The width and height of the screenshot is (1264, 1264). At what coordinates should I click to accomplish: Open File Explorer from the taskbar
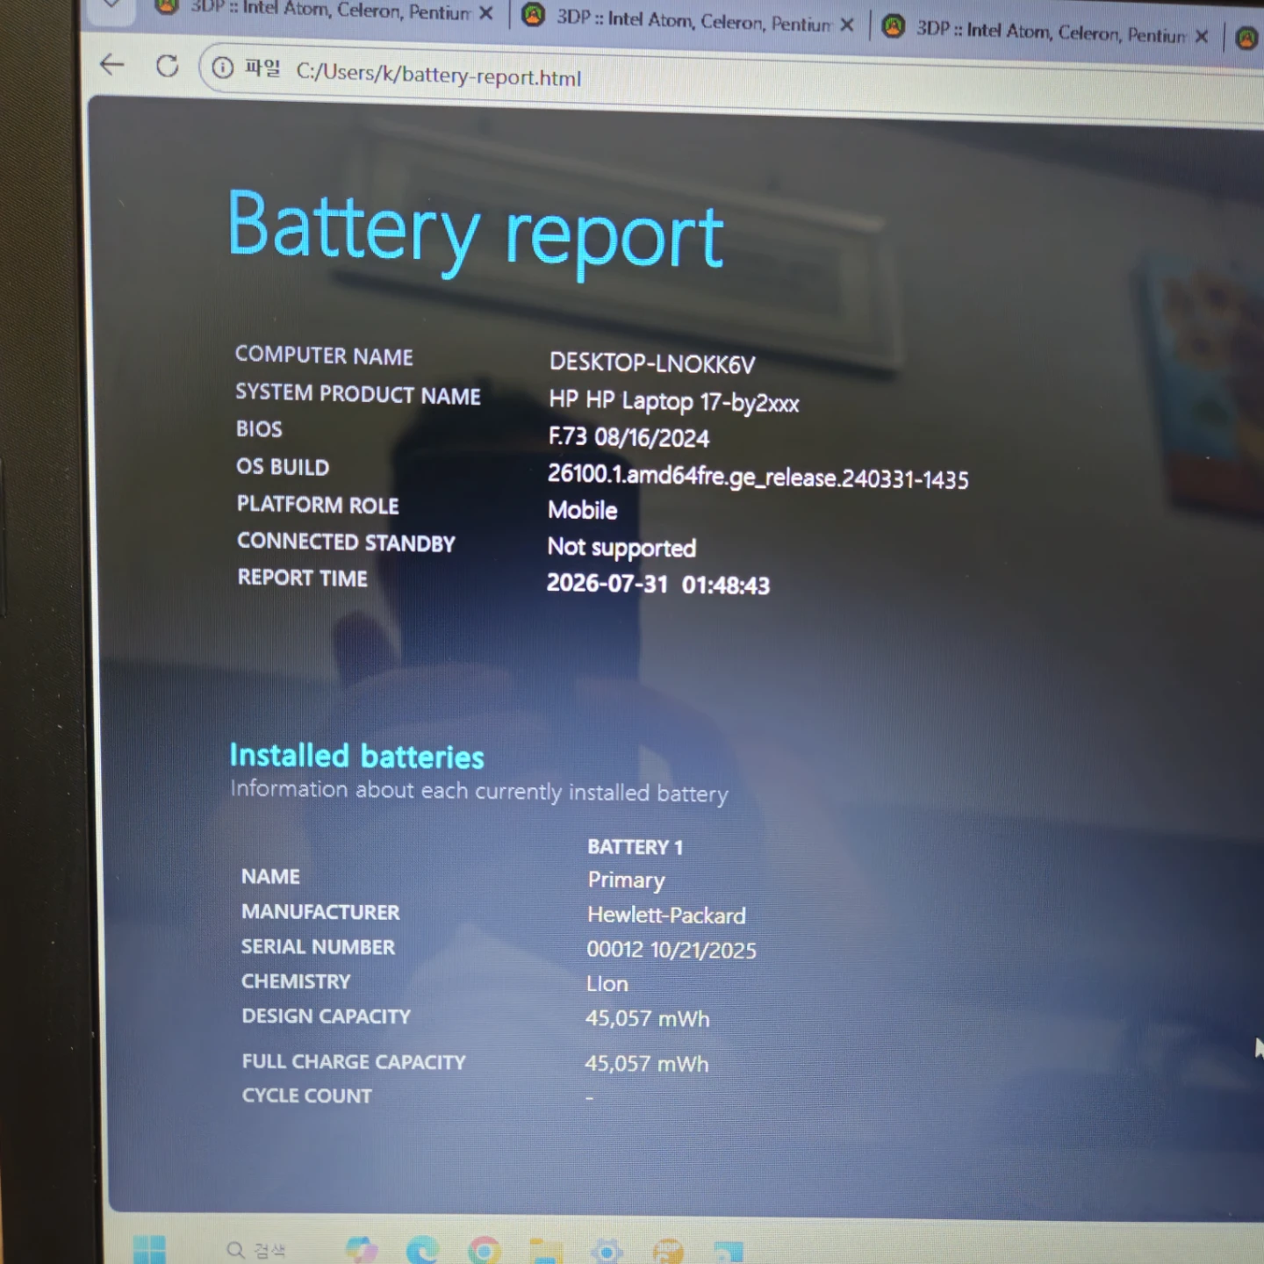pyautogui.click(x=545, y=1251)
